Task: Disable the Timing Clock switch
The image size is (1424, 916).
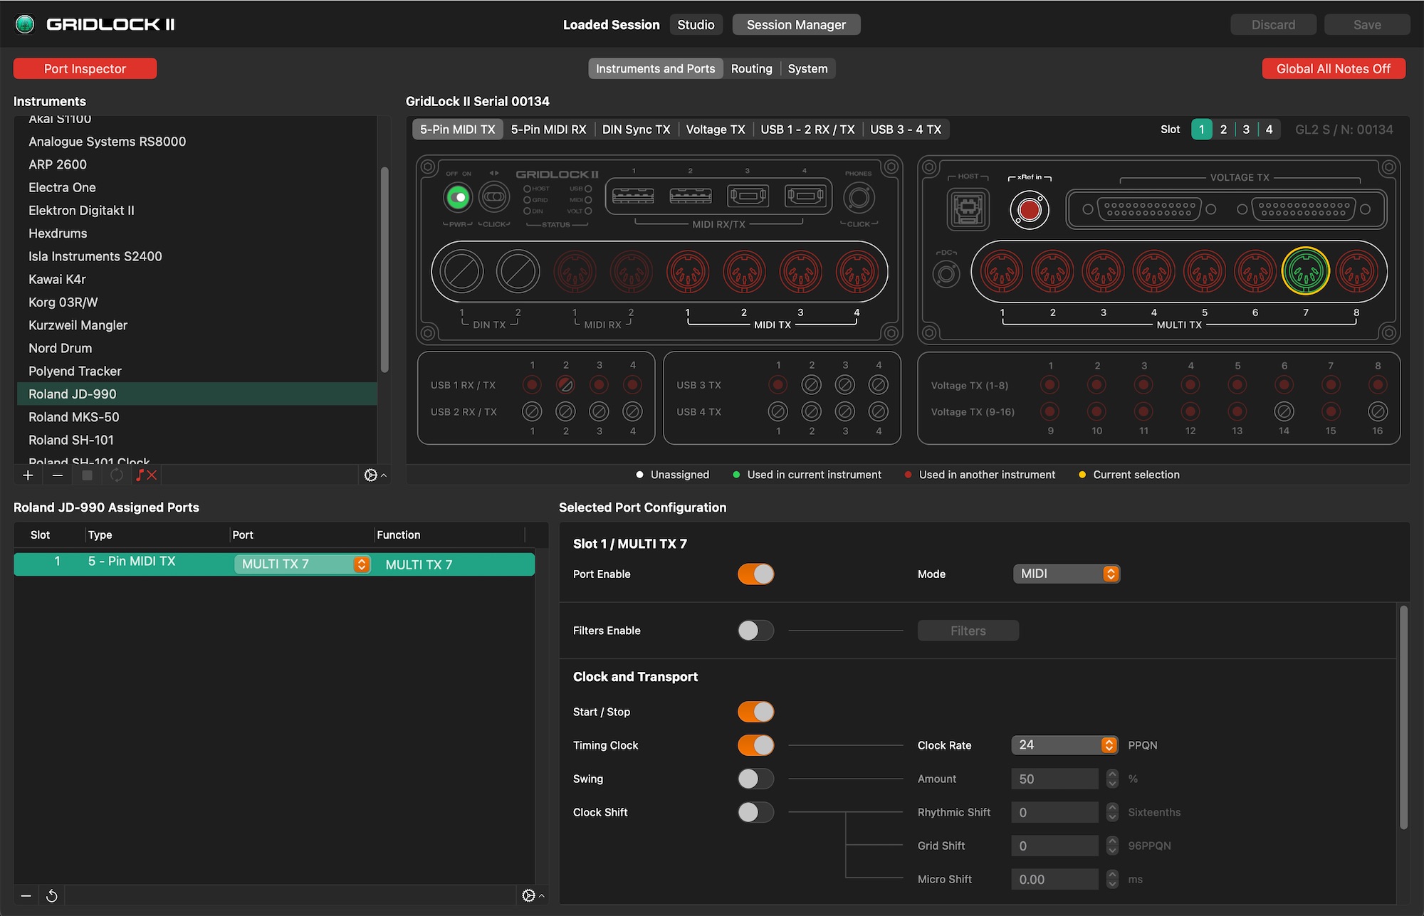Action: click(755, 745)
